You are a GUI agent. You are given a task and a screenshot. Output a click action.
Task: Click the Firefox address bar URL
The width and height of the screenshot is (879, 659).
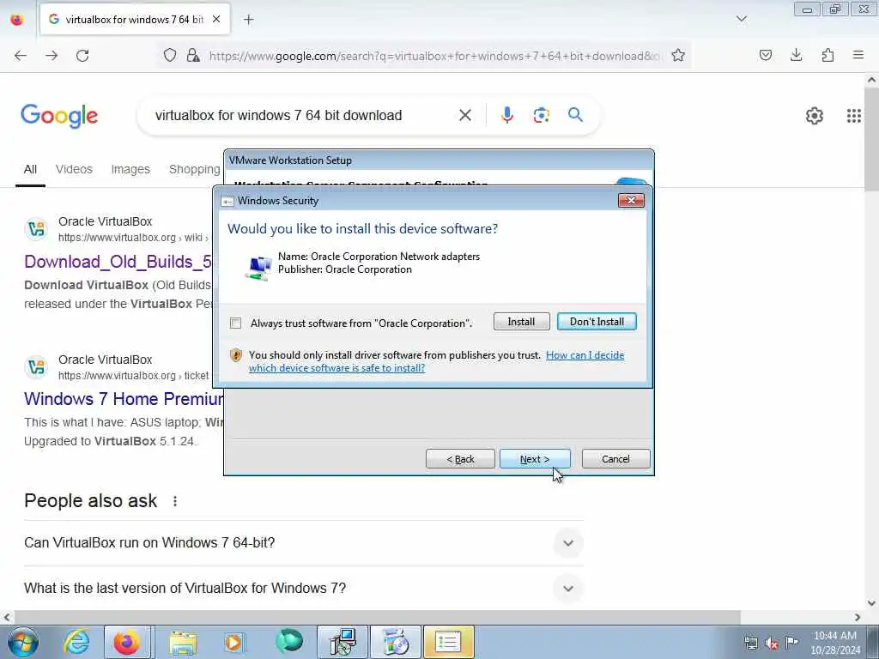pyautogui.click(x=433, y=56)
